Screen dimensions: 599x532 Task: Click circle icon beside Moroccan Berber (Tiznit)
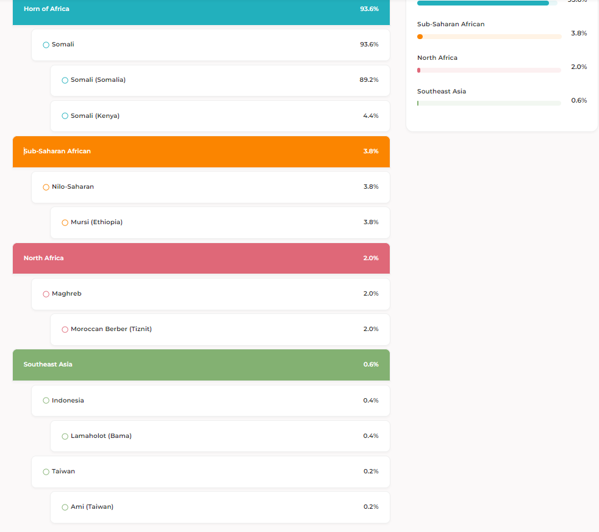coord(65,329)
